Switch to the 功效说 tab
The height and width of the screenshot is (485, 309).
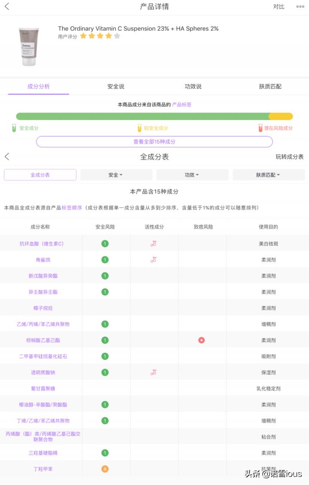tap(193, 87)
